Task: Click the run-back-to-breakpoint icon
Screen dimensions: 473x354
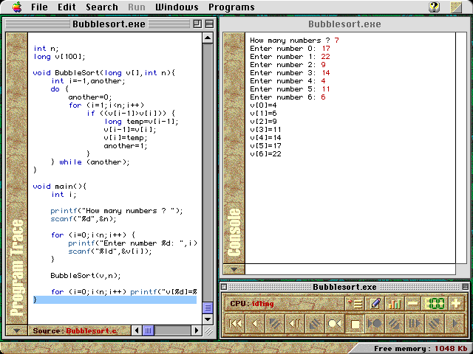Action: pos(335,323)
